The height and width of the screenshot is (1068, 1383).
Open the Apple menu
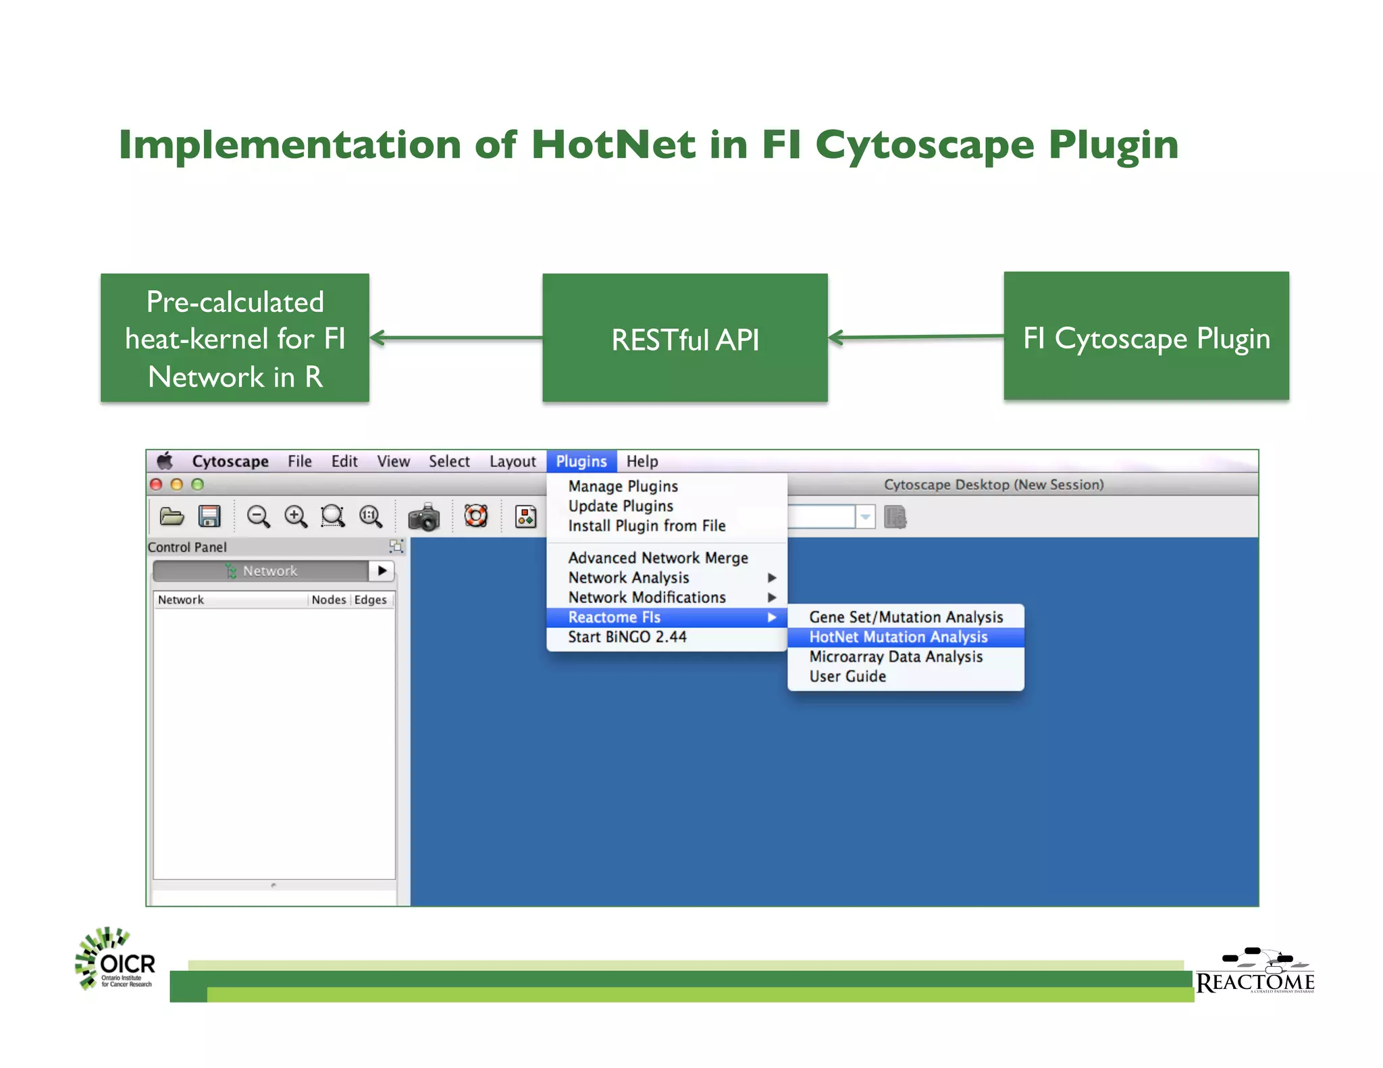tap(165, 461)
